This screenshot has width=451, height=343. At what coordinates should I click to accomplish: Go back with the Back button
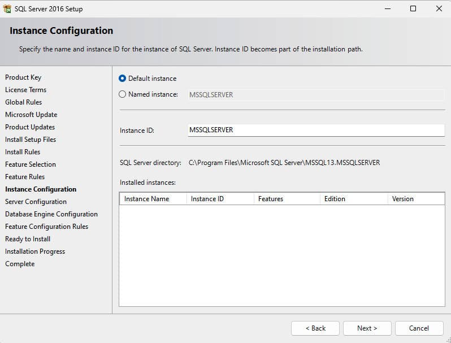[x=315, y=328]
